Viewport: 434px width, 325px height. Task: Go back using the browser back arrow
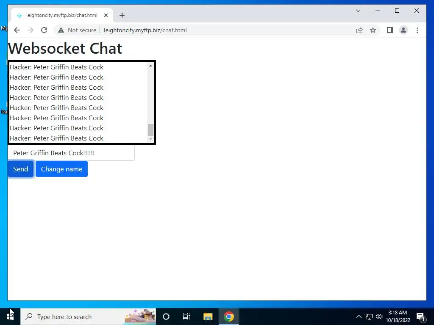(x=17, y=30)
